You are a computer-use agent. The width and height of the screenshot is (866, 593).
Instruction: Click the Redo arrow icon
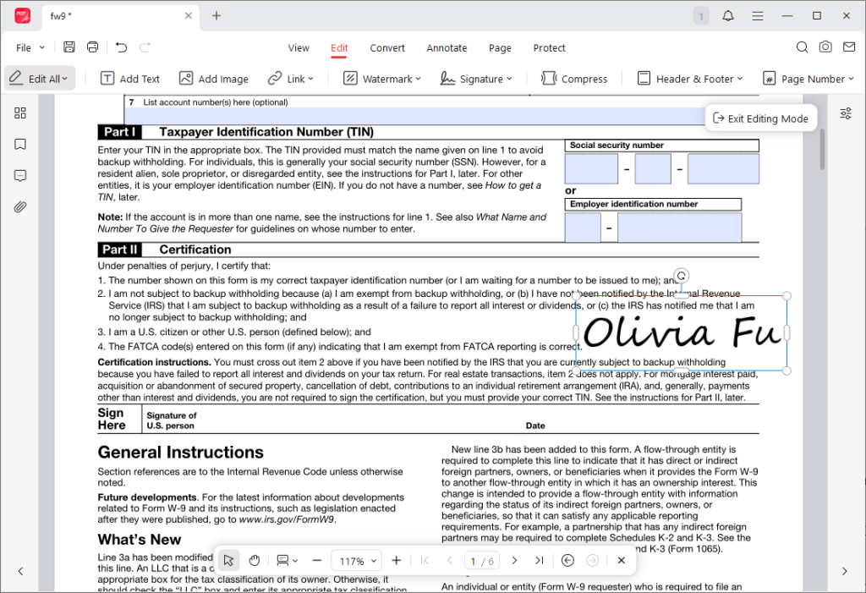(x=145, y=47)
